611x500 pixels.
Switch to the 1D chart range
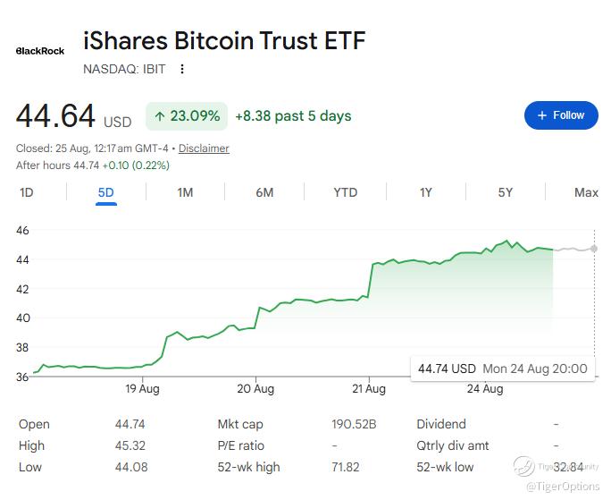(27, 192)
